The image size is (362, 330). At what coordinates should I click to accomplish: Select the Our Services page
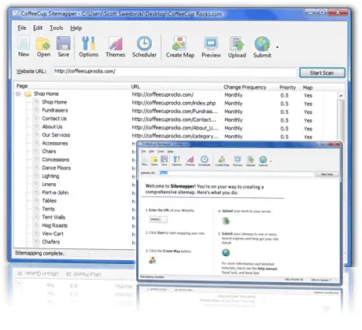pos(56,135)
